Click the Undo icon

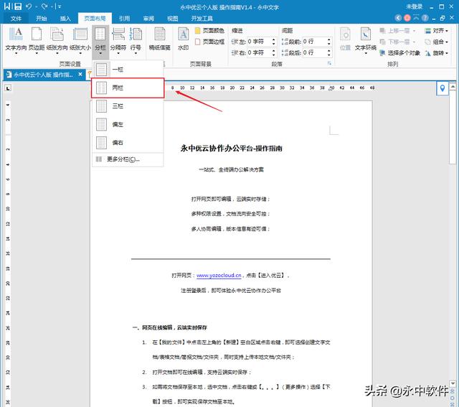29,6
